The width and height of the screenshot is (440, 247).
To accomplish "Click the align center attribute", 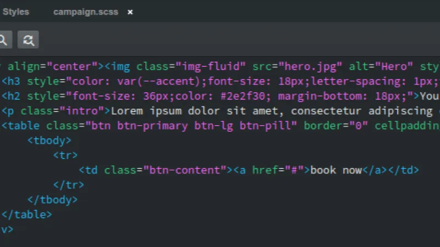I will click(52, 66).
